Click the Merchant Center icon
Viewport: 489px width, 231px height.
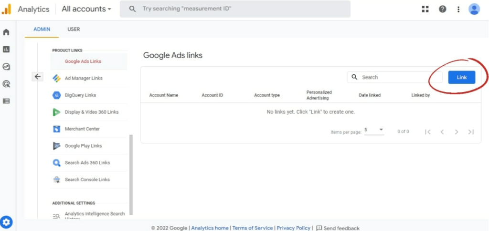(x=56, y=129)
